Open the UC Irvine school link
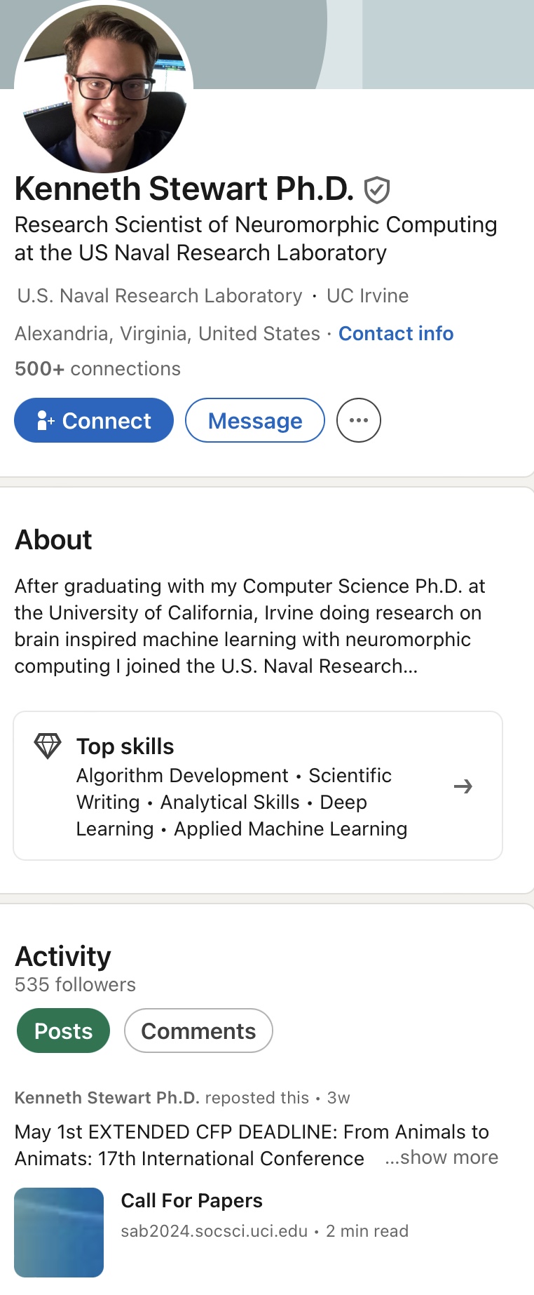534x1295 pixels. 367,295
